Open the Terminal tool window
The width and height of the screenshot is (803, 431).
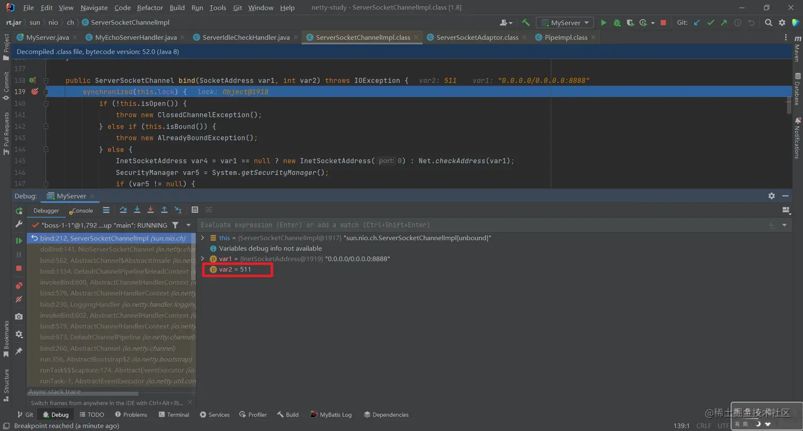pyautogui.click(x=174, y=415)
